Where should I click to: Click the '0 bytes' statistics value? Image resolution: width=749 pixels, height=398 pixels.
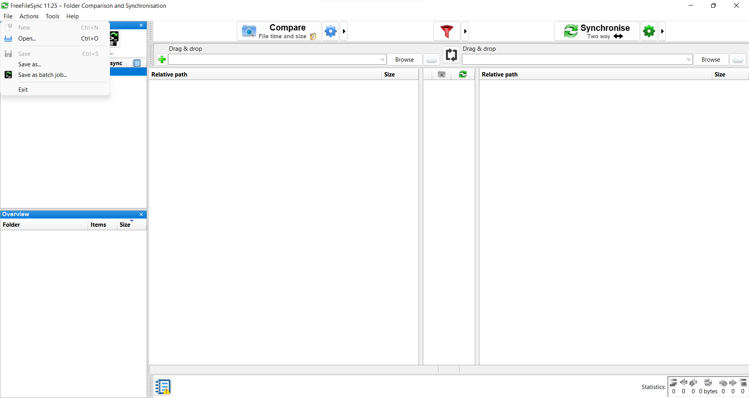tap(708, 391)
